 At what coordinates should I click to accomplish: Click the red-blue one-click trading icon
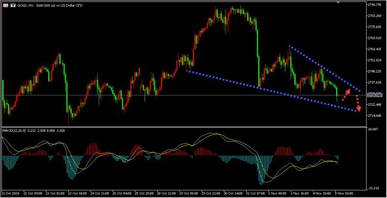[13, 5]
